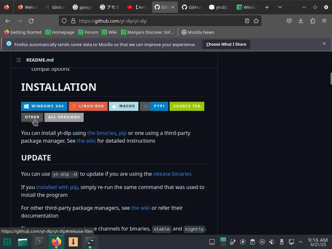Switch to the Global tab

[x=55, y=7]
